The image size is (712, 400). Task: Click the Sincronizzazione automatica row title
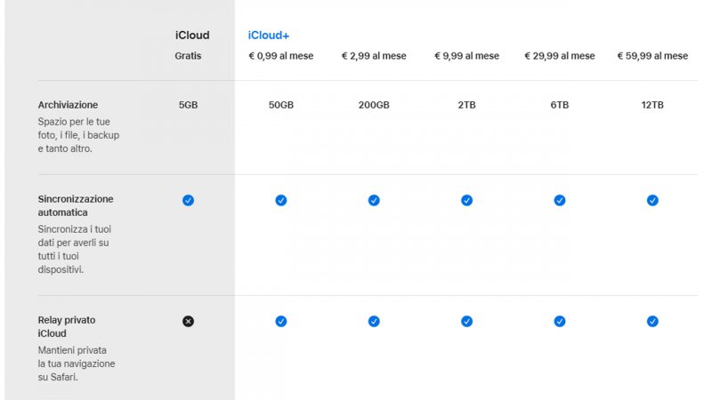[x=76, y=205]
